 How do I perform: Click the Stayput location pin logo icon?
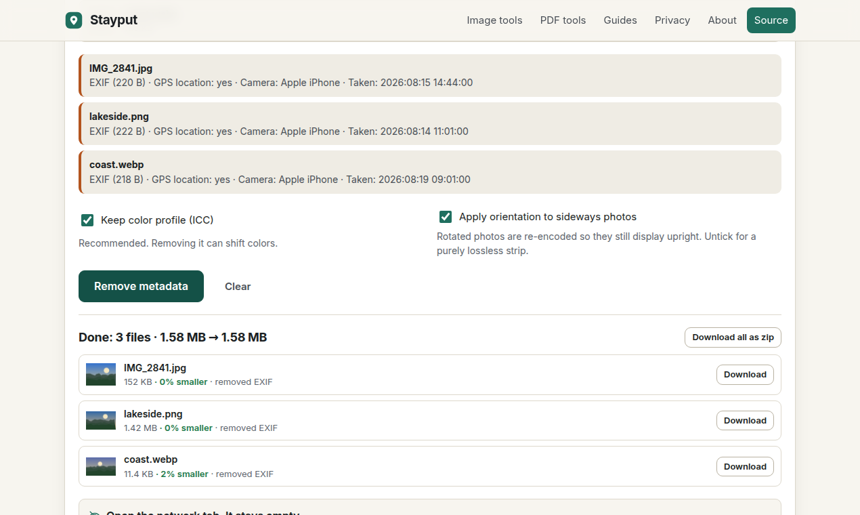coord(74,20)
